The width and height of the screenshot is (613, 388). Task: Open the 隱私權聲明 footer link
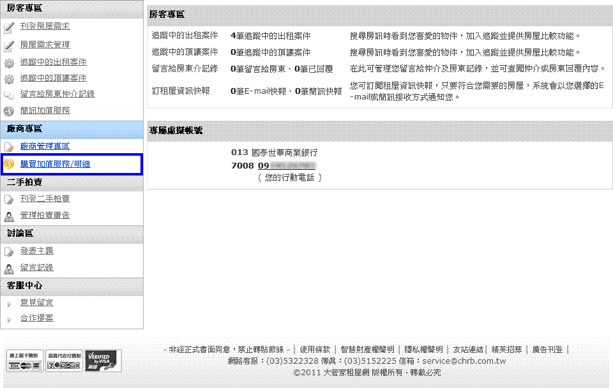(x=423, y=350)
